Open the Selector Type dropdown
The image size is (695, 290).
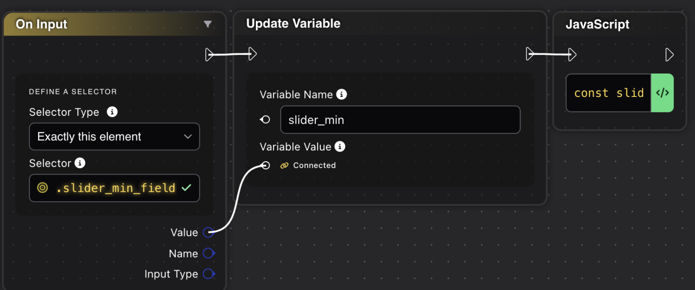click(x=114, y=137)
